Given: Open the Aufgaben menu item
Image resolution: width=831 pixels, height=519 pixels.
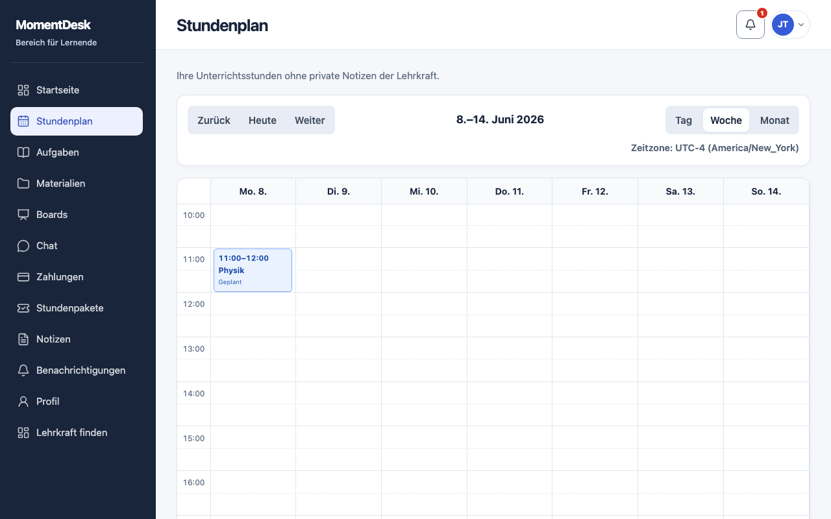Looking at the screenshot, I should 77,152.
